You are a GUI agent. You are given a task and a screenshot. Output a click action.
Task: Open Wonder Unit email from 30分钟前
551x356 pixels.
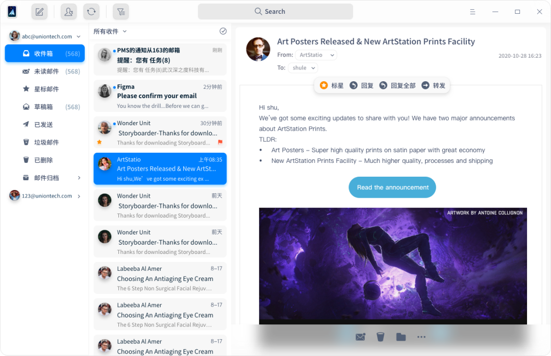[x=160, y=132]
